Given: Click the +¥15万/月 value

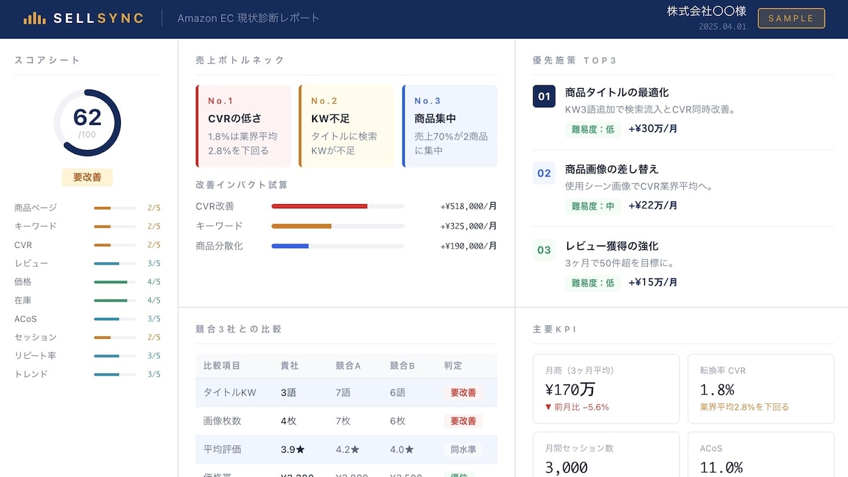Looking at the screenshot, I should (653, 283).
